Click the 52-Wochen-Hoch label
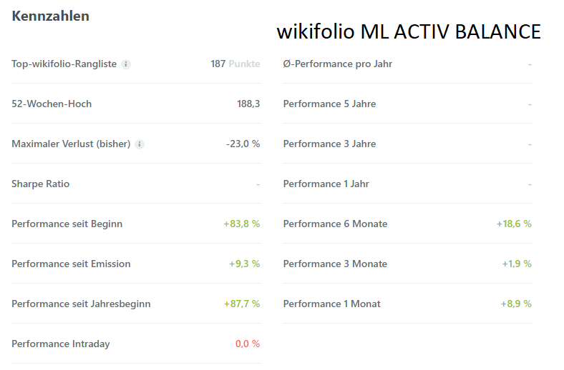Image resolution: width=564 pixels, height=370 pixels. click(52, 104)
